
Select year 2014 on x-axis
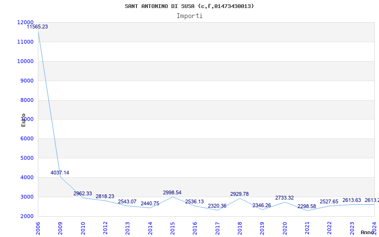150,228
